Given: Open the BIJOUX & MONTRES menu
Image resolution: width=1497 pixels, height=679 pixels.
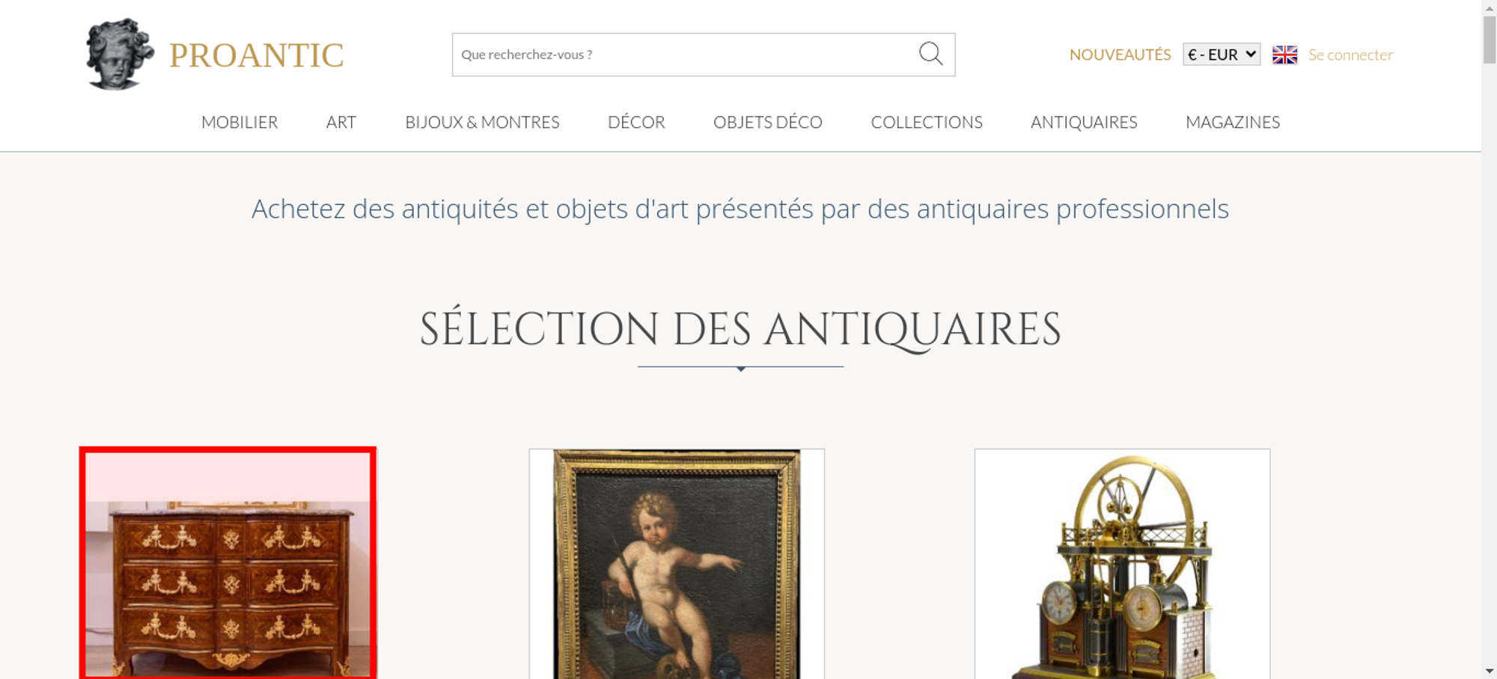Looking at the screenshot, I should (482, 122).
